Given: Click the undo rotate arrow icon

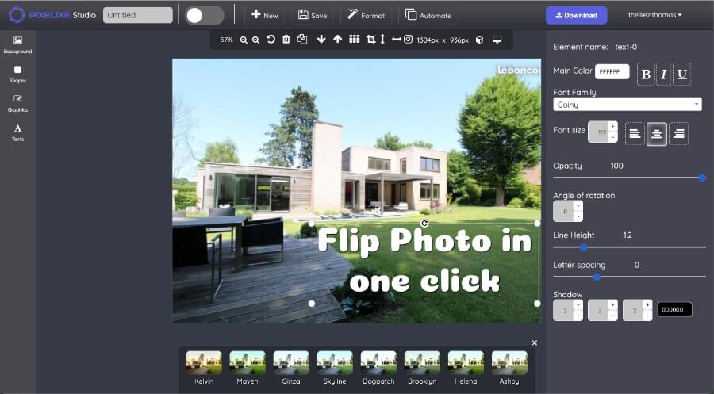Looking at the screenshot, I should (x=271, y=40).
